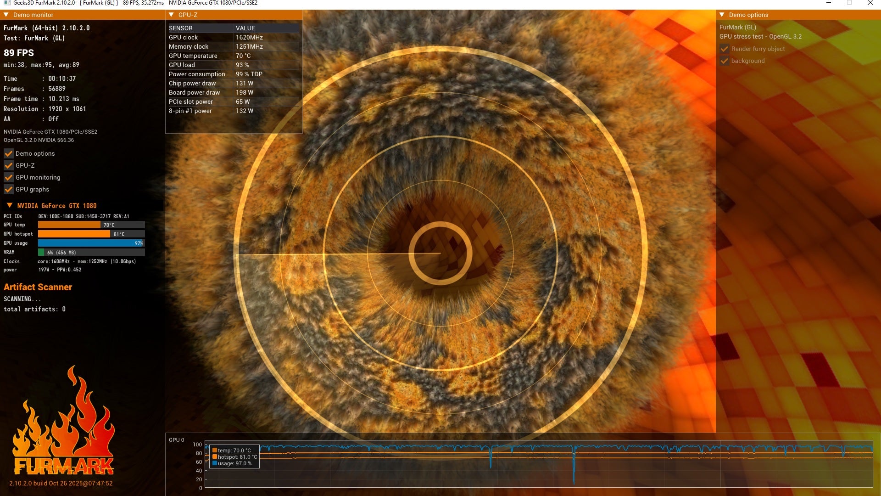Screen dimensions: 881x496
Task: Toggle the GPU monitoring checkbox
Action: pos(8,177)
